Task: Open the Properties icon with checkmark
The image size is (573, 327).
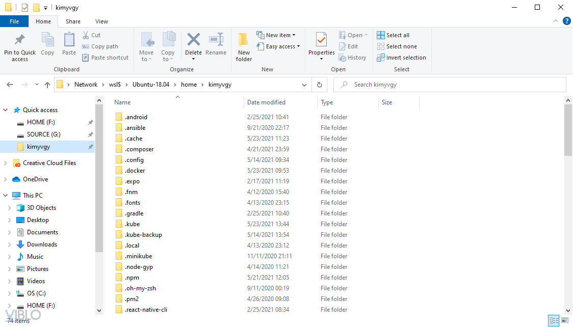Action: [x=321, y=39]
